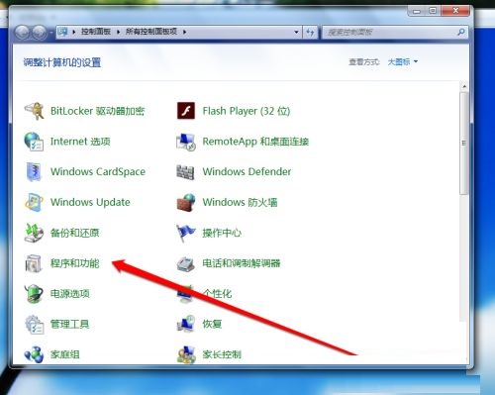This screenshot has height=395, width=495.
Task: Click the vertical scrollbar thumb
Action: [464, 144]
